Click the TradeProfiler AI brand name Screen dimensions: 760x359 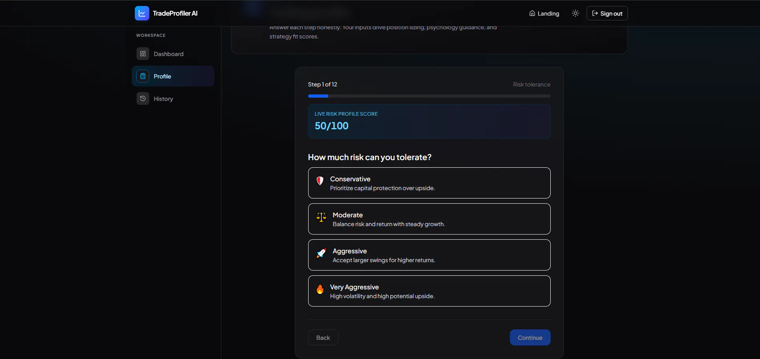click(x=175, y=13)
